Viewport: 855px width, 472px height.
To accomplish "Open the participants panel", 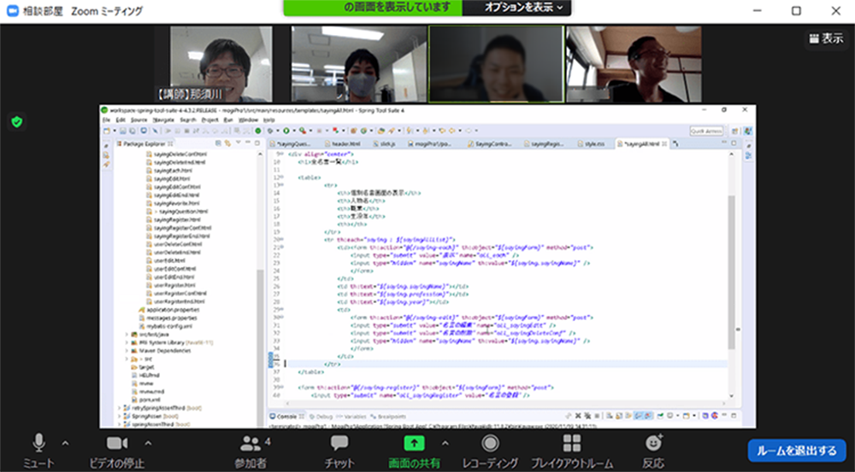I will (x=251, y=452).
